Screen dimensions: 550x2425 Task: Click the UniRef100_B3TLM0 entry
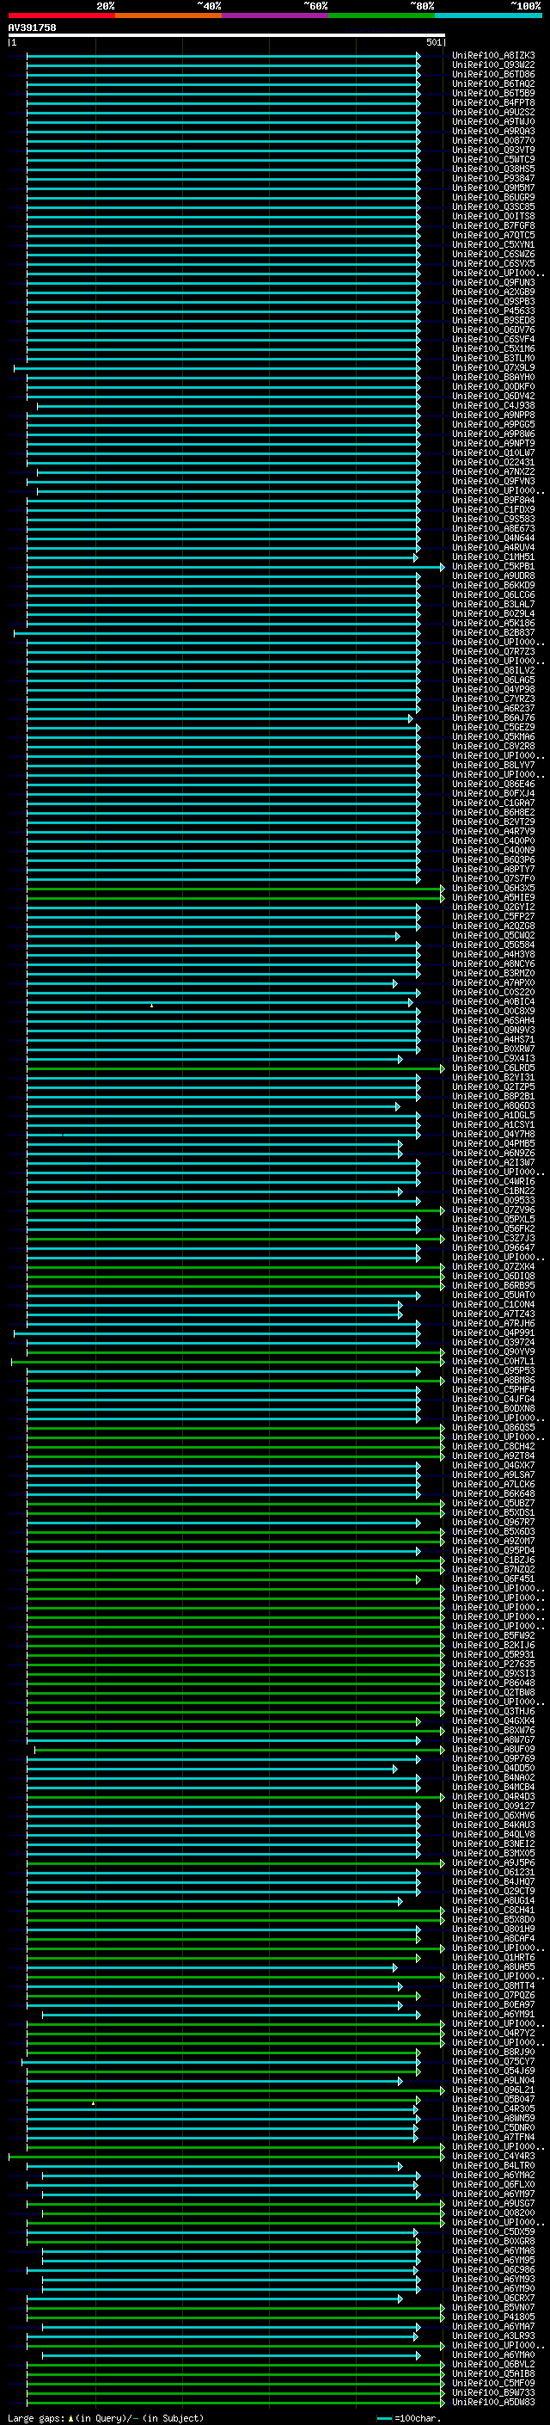(x=493, y=359)
